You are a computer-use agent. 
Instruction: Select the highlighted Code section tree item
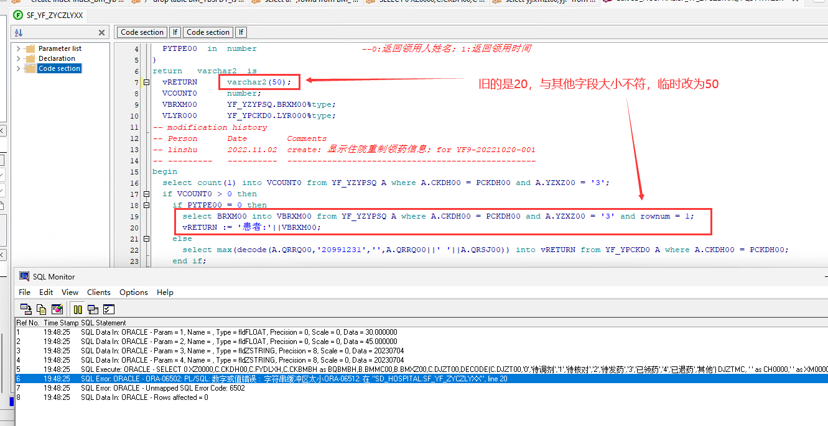[59, 68]
